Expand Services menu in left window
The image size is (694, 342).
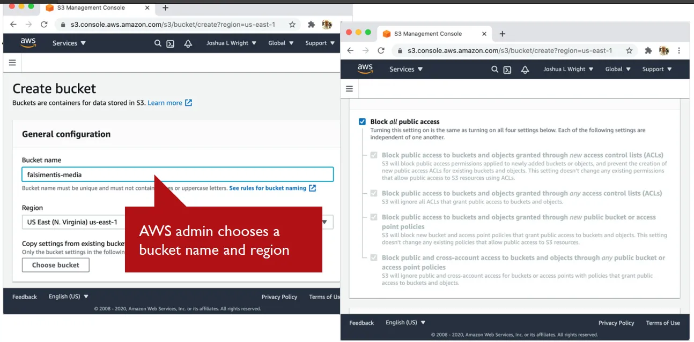pyautogui.click(x=69, y=43)
